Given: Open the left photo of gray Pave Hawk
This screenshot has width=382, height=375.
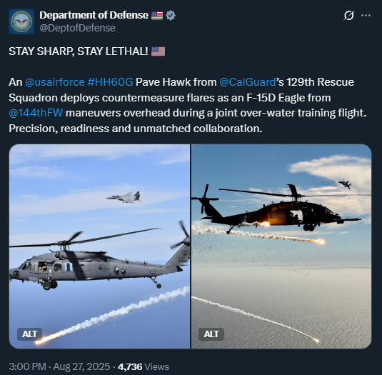Looking at the screenshot, I should click(100, 246).
